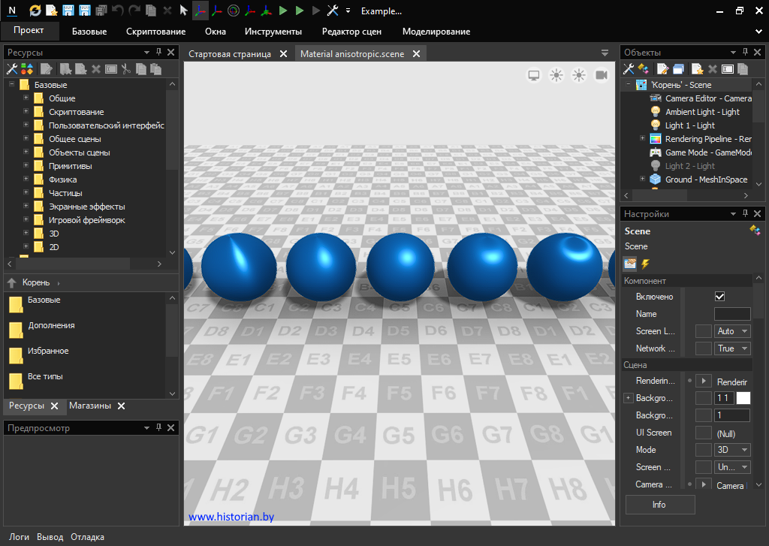Viewport: 769px width, 546px height.
Task: Uncheck the Включено checkbox
Action: coord(719,297)
